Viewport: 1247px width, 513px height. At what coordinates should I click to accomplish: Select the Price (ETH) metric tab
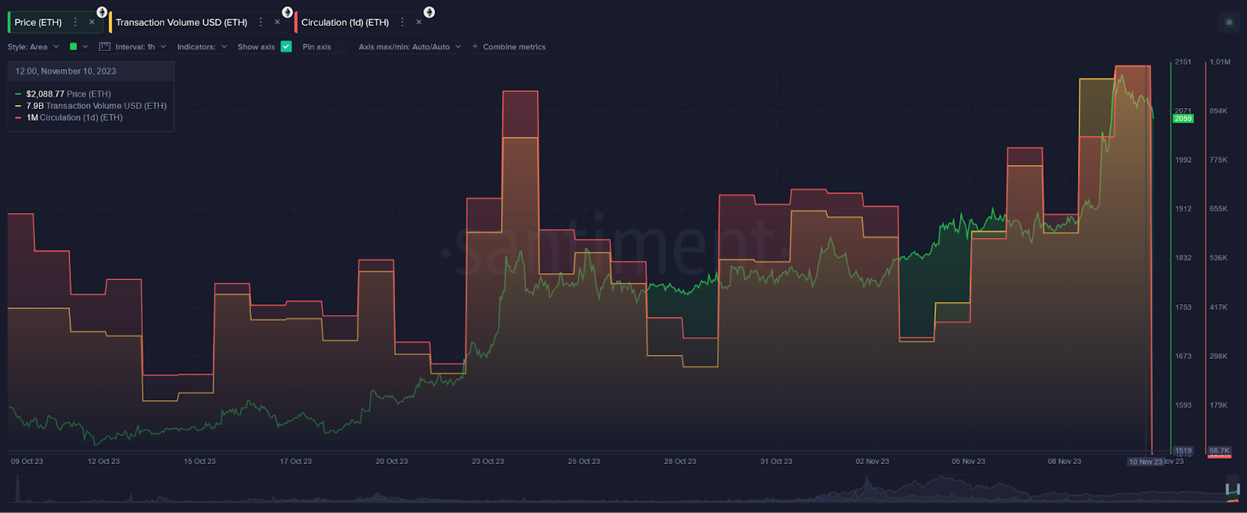coord(38,23)
